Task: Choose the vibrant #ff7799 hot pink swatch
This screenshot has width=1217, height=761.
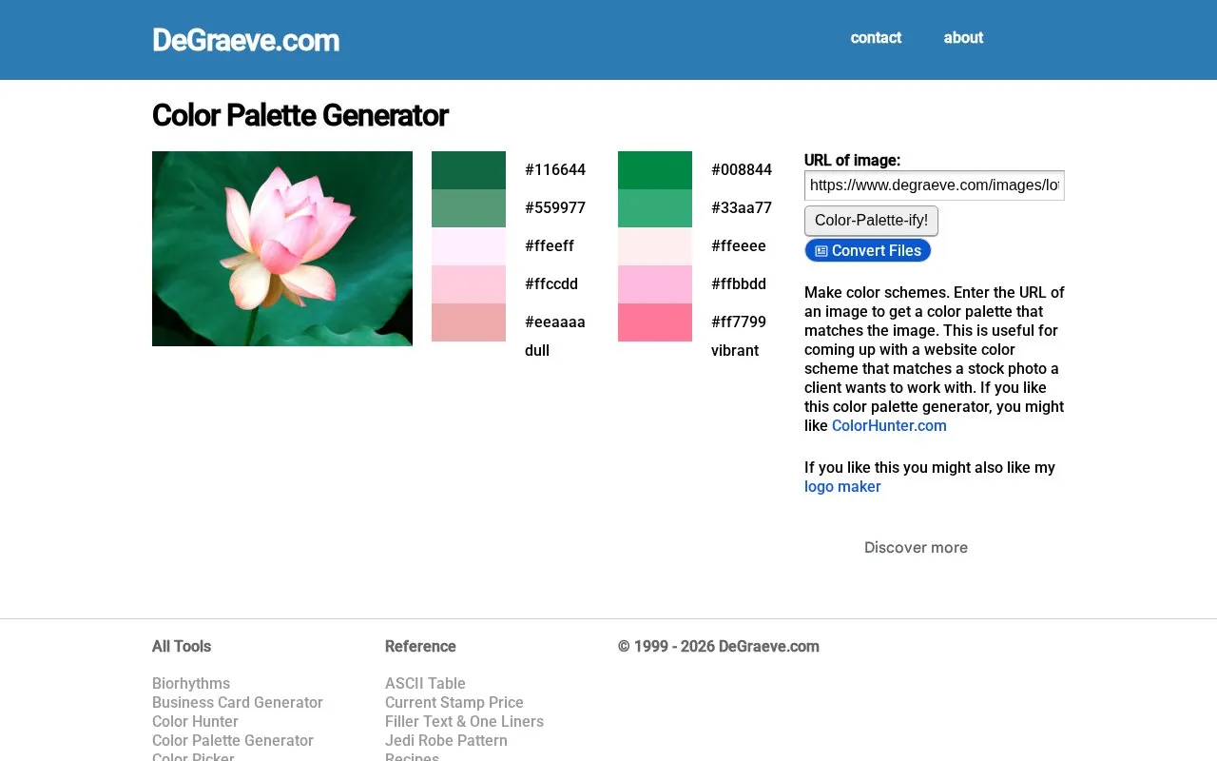Action: 655,322
